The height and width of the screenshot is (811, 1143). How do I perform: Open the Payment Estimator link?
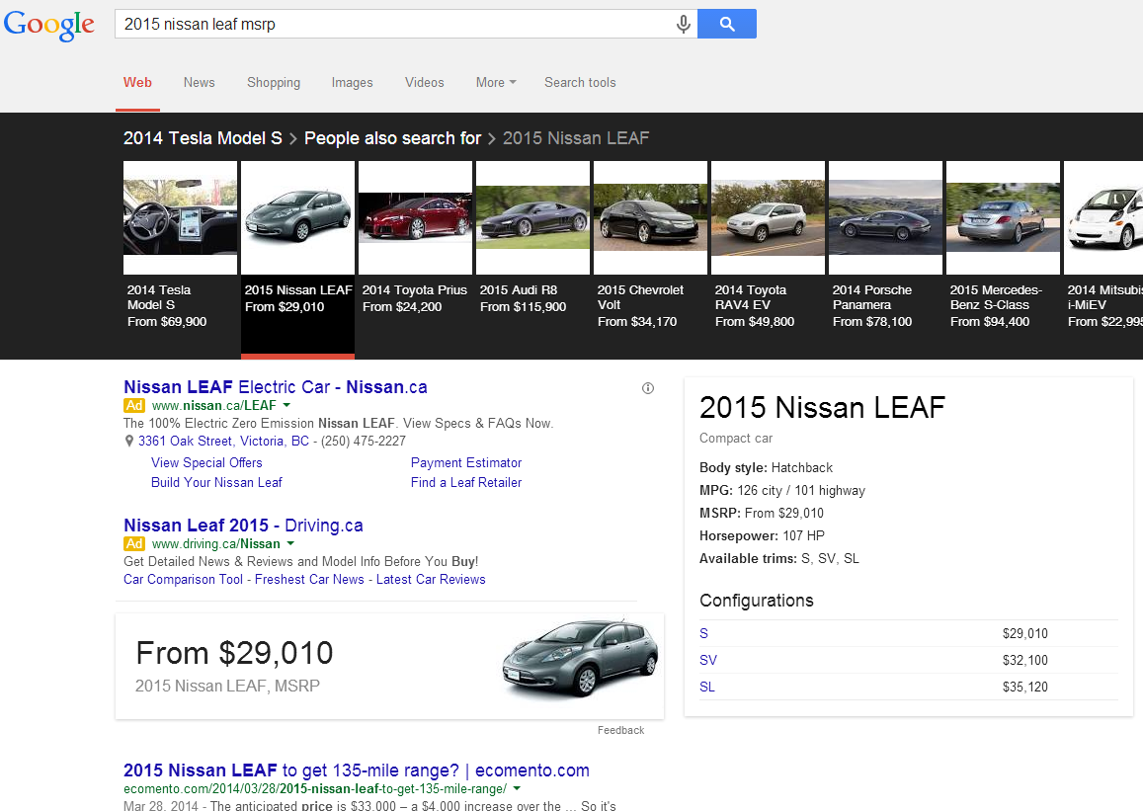tap(466, 462)
